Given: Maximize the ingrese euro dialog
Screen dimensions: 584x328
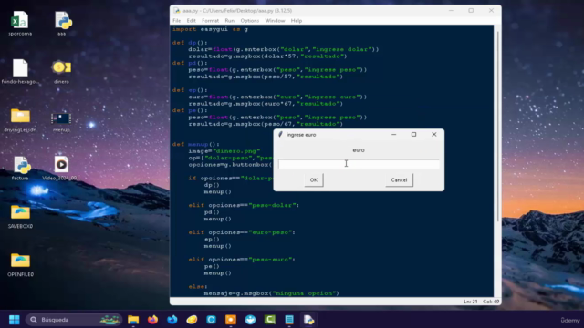Looking at the screenshot, I should [x=413, y=135].
